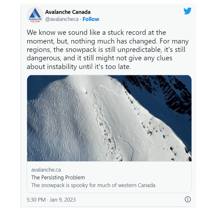
Task: Follow the Avalanche Canada account
Action: pyautogui.click(x=91, y=19)
